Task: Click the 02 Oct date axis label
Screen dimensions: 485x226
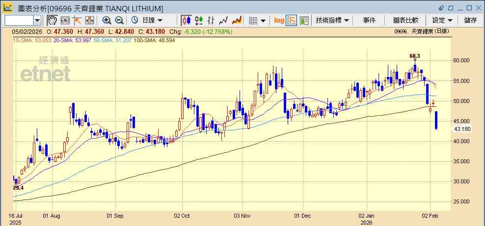Action: click(x=183, y=216)
